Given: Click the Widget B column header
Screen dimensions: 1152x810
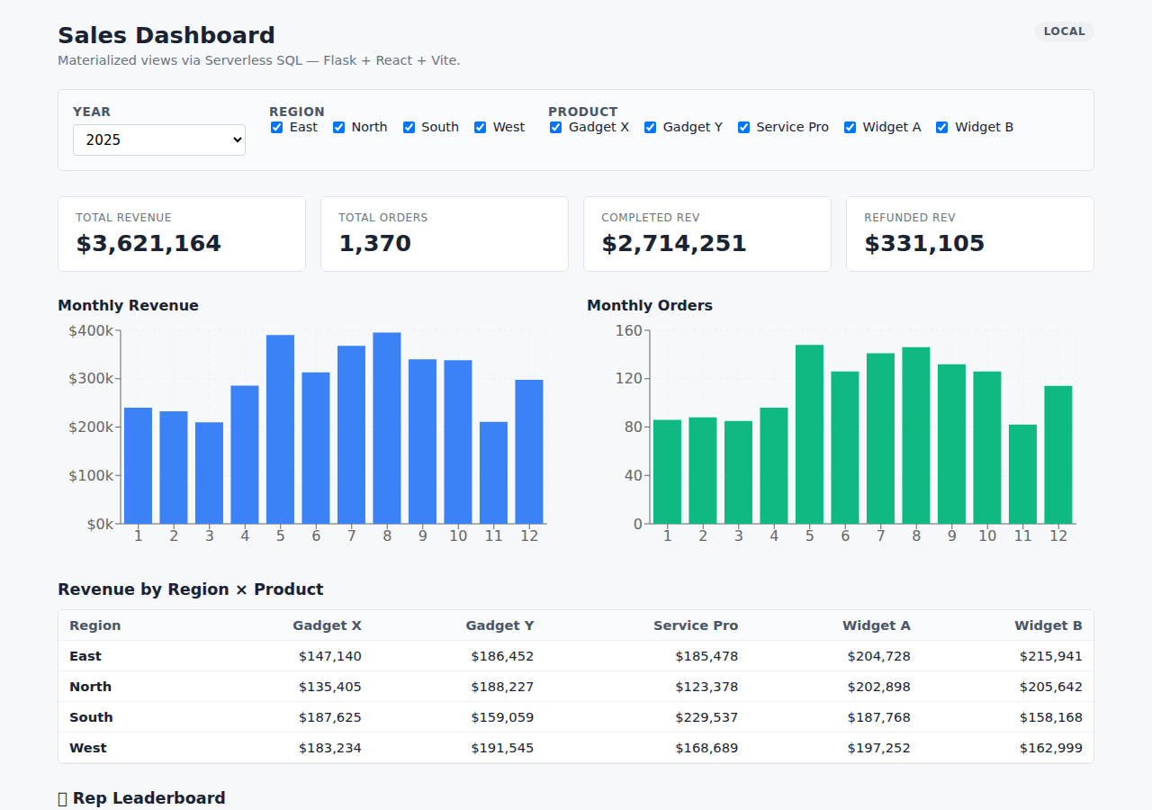Looking at the screenshot, I should (1048, 625).
